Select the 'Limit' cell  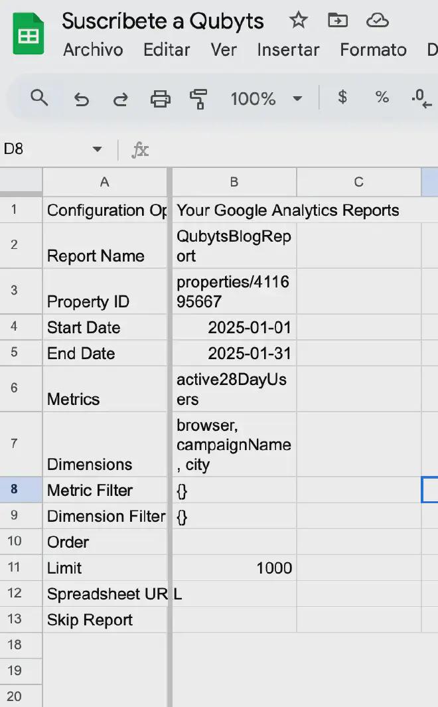pos(105,568)
